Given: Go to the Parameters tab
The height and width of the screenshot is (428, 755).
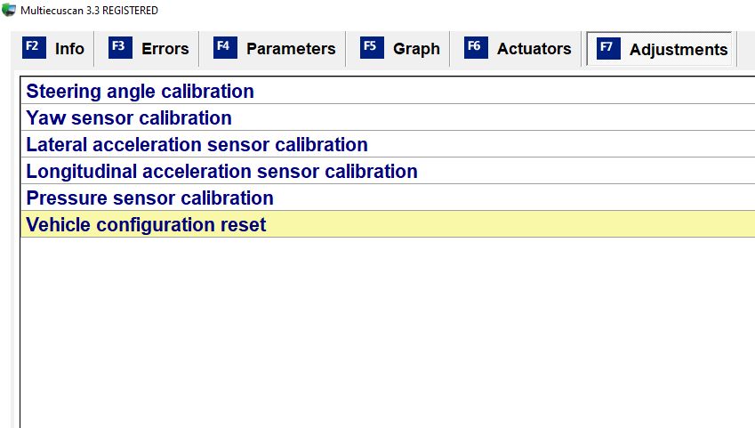Looking at the screenshot, I should tap(291, 49).
